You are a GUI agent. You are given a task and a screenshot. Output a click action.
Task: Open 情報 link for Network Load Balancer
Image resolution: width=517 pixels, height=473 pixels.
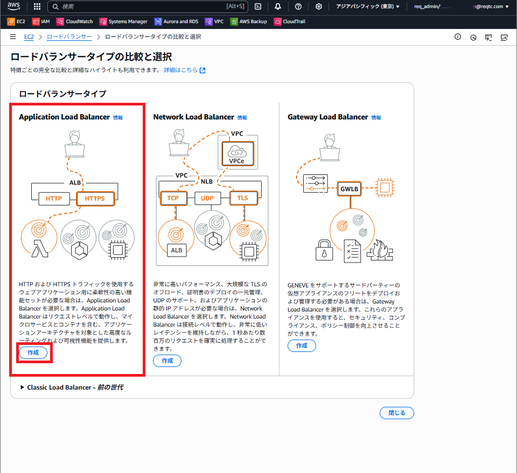[x=242, y=118]
